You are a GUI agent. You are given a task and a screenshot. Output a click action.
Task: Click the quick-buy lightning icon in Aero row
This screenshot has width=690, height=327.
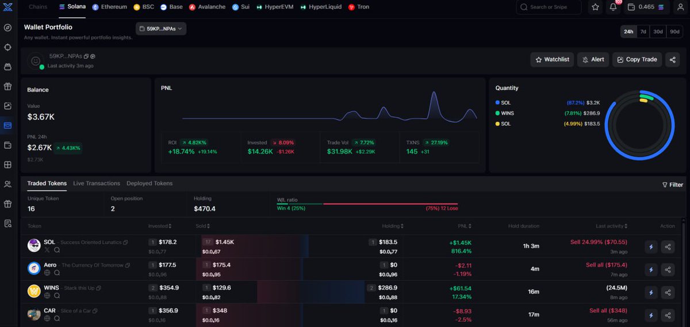click(x=651, y=269)
